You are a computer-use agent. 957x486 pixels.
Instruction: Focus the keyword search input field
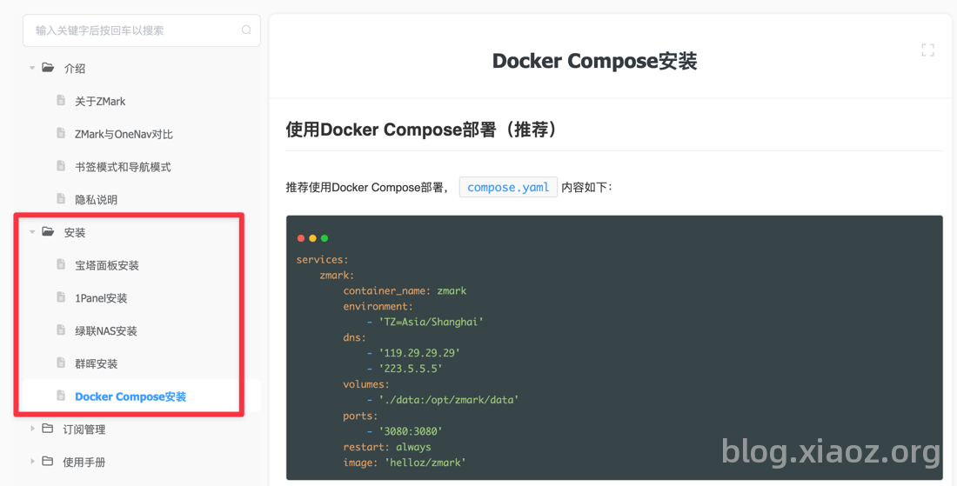click(x=142, y=30)
